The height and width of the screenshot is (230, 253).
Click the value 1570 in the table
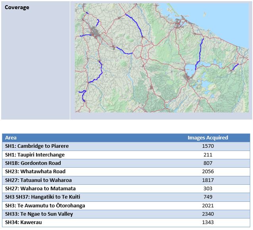(207, 146)
